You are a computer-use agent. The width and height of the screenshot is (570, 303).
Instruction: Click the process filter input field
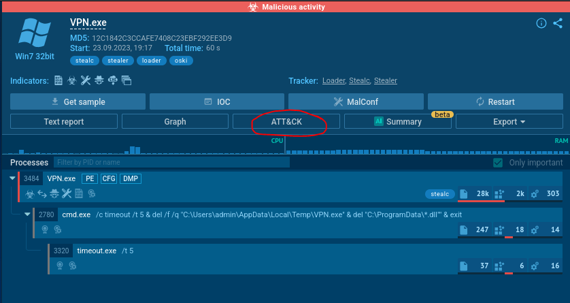[x=171, y=163]
